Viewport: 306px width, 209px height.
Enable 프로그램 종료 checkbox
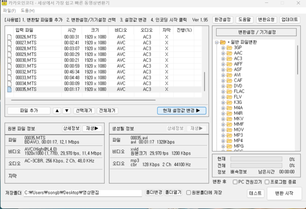coord(267,182)
